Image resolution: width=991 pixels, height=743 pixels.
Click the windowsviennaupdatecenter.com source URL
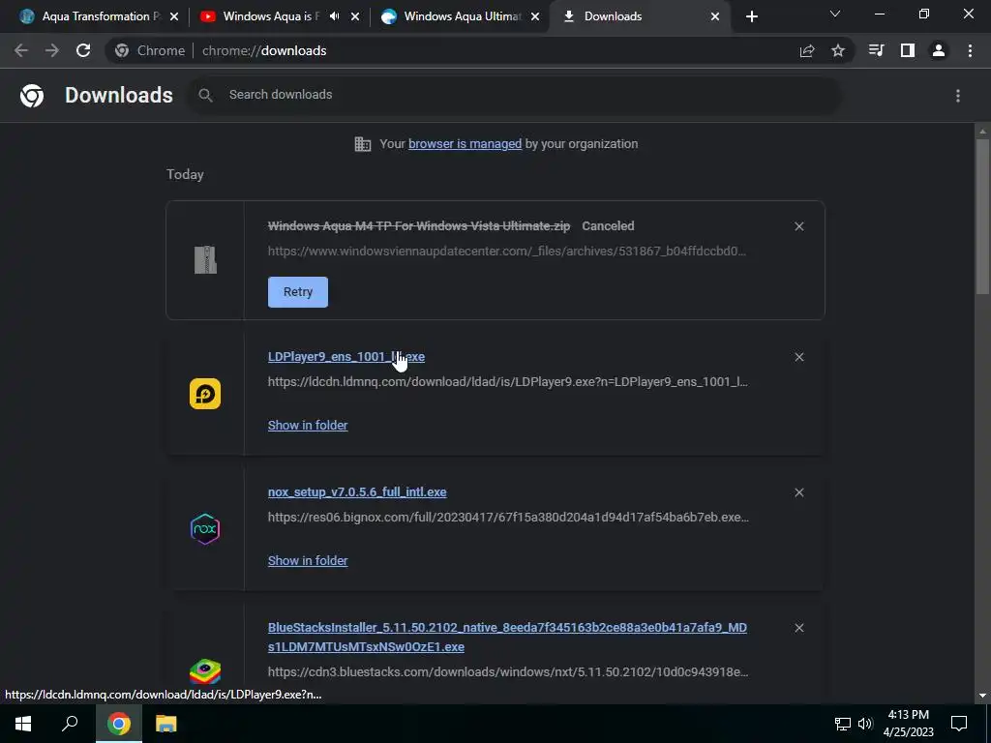(507, 251)
